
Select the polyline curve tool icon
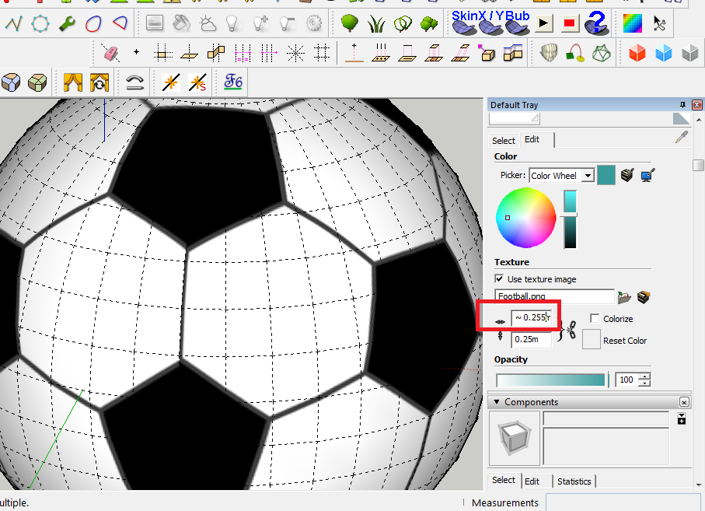pyautogui.click(x=13, y=23)
